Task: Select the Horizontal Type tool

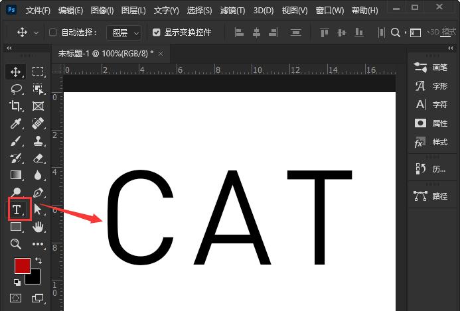Action: (17, 210)
